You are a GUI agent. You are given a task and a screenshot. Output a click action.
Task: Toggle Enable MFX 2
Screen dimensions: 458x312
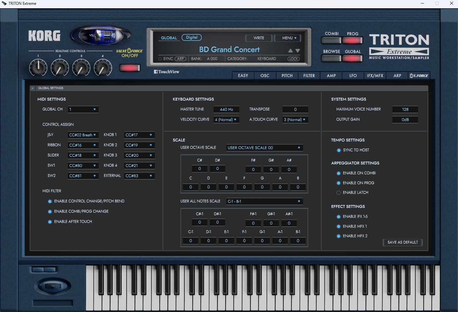pos(339,236)
